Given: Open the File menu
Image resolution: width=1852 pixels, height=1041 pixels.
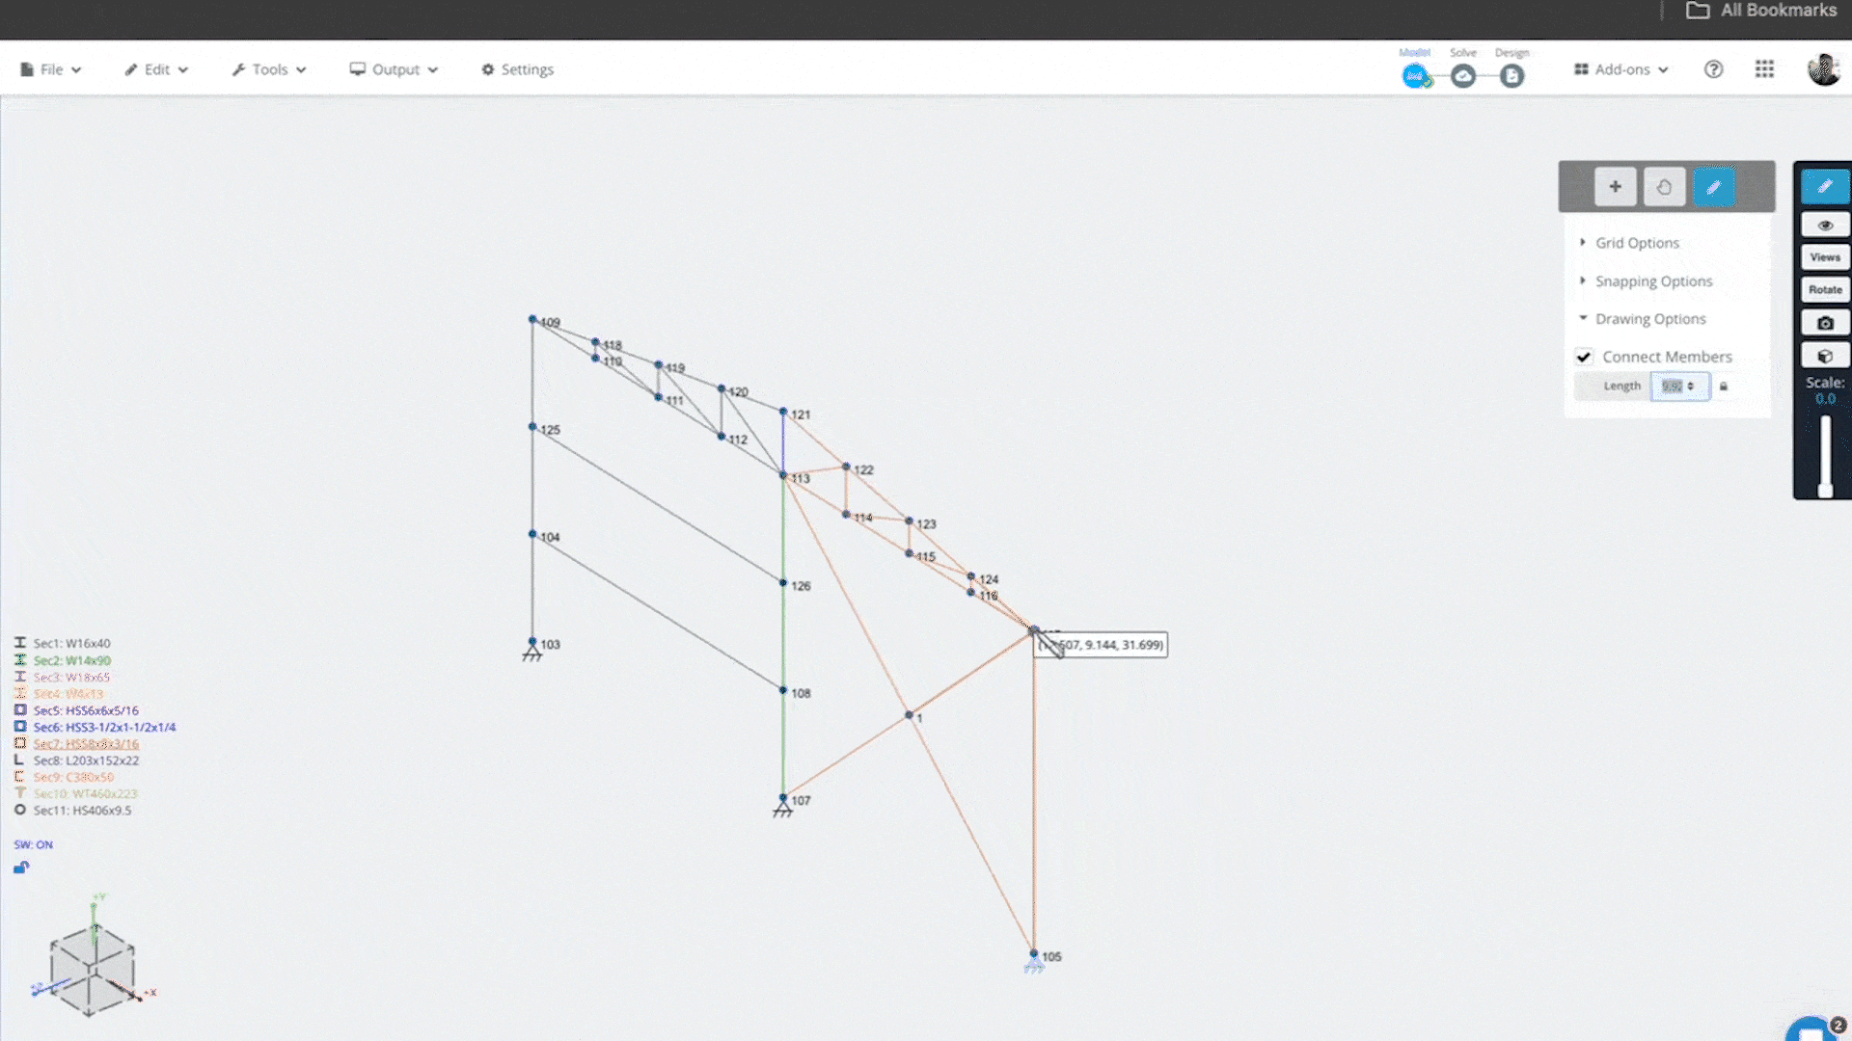Looking at the screenshot, I should pyautogui.click(x=51, y=69).
